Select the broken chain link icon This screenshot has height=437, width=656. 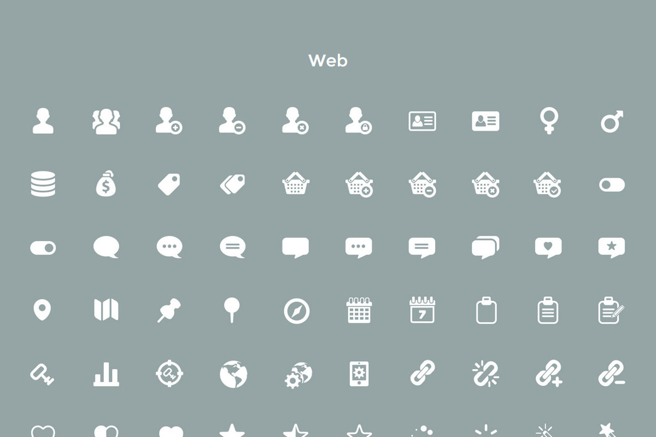(485, 374)
